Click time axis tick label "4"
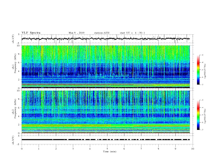217x167 pixels. 90,149
